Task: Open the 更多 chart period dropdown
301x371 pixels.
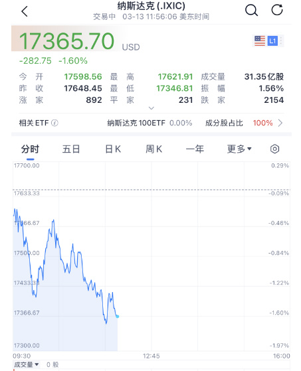Action: (239, 149)
